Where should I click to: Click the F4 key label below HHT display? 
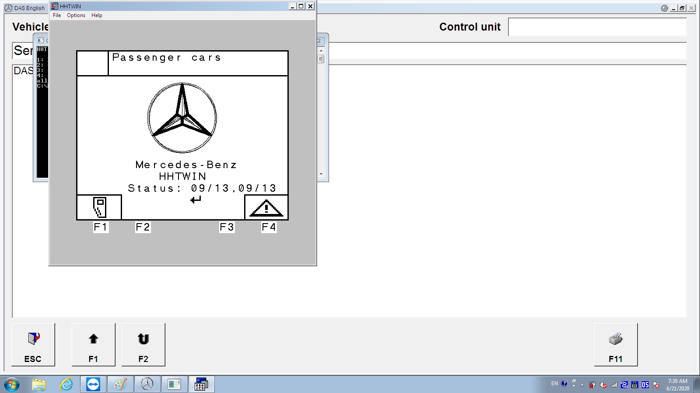[269, 227]
